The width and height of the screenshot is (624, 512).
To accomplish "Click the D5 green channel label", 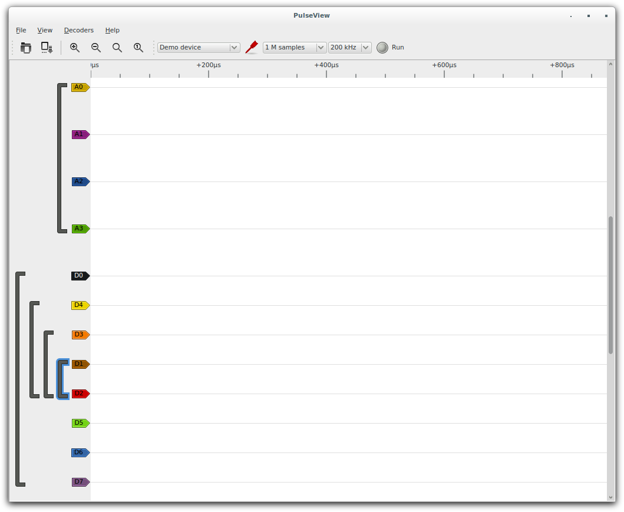I will click(x=80, y=423).
